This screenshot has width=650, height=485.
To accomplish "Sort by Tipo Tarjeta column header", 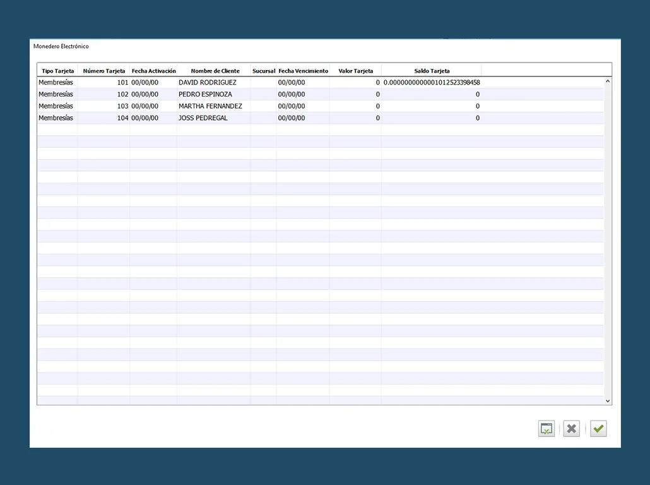I will (x=57, y=71).
